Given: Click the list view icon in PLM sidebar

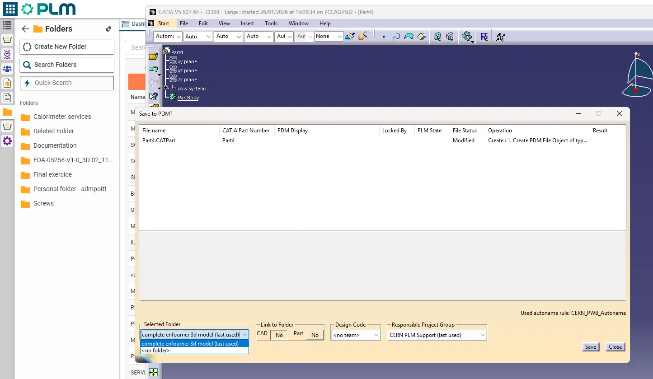Looking at the screenshot, I should 7,25.
